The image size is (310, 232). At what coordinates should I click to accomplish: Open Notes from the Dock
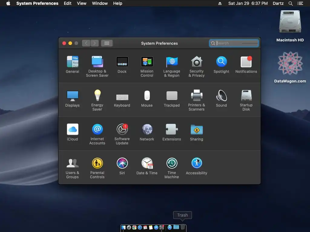(151, 227)
